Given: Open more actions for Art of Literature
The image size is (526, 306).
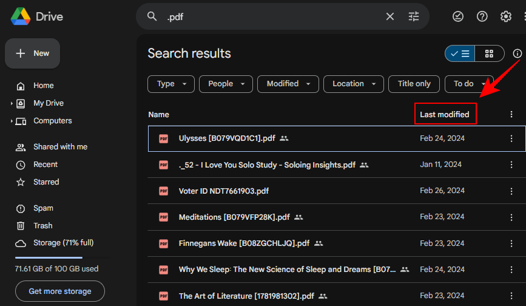Looking at the screenshot, I should tap(511, 296).
